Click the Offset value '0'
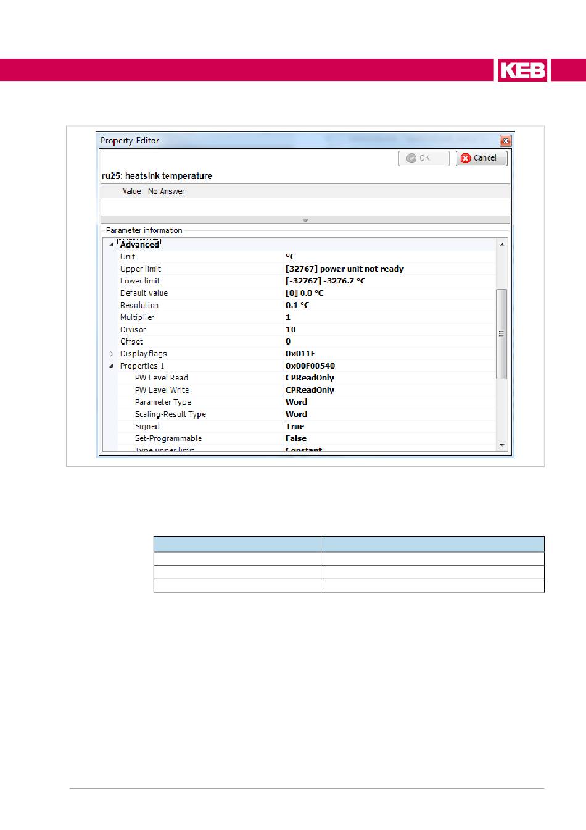This screenshot has height=830, width=586. click(x=288, y=342)
